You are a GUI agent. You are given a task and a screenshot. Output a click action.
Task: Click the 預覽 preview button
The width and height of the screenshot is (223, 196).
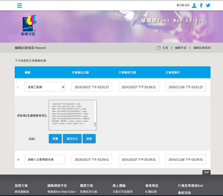click(55, 138)
